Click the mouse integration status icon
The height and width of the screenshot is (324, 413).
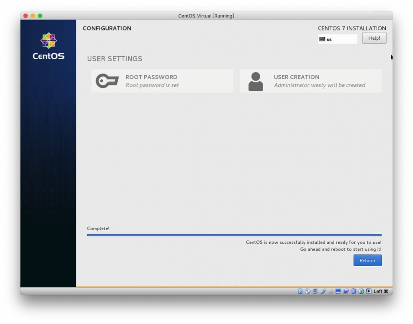[361, 291]
